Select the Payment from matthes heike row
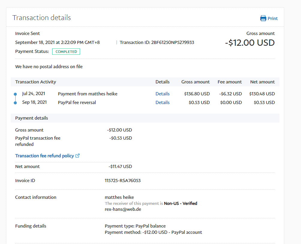The height and width of the screenshot is (244, 301). (88, 94)
